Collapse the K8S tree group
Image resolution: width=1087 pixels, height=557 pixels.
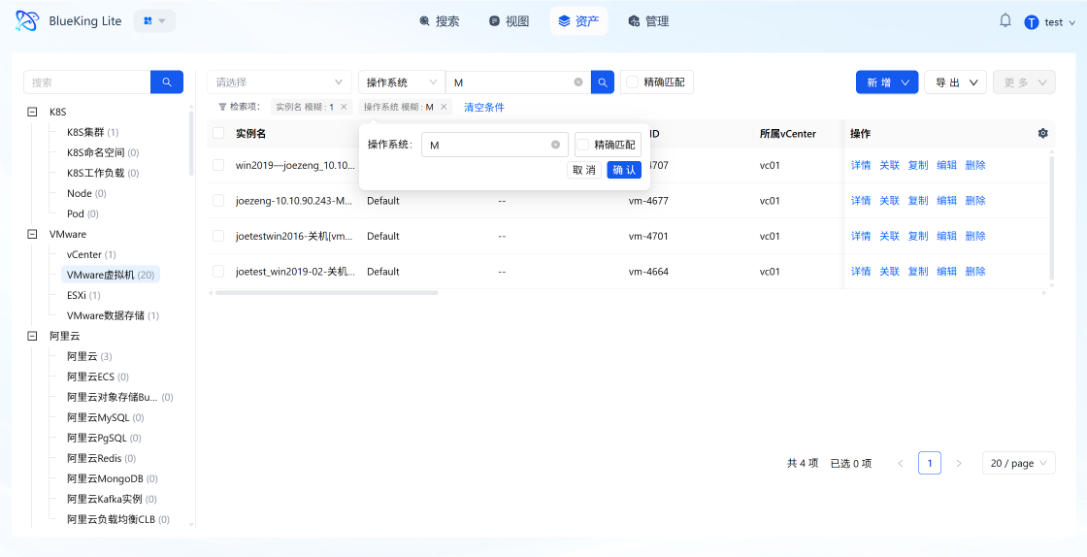tap(31, 112)
